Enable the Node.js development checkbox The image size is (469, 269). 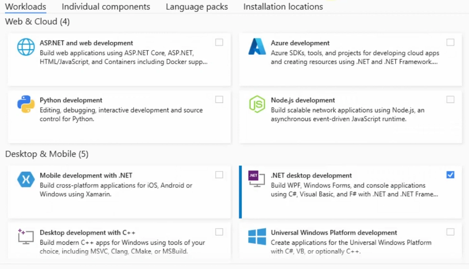[450, 99]
